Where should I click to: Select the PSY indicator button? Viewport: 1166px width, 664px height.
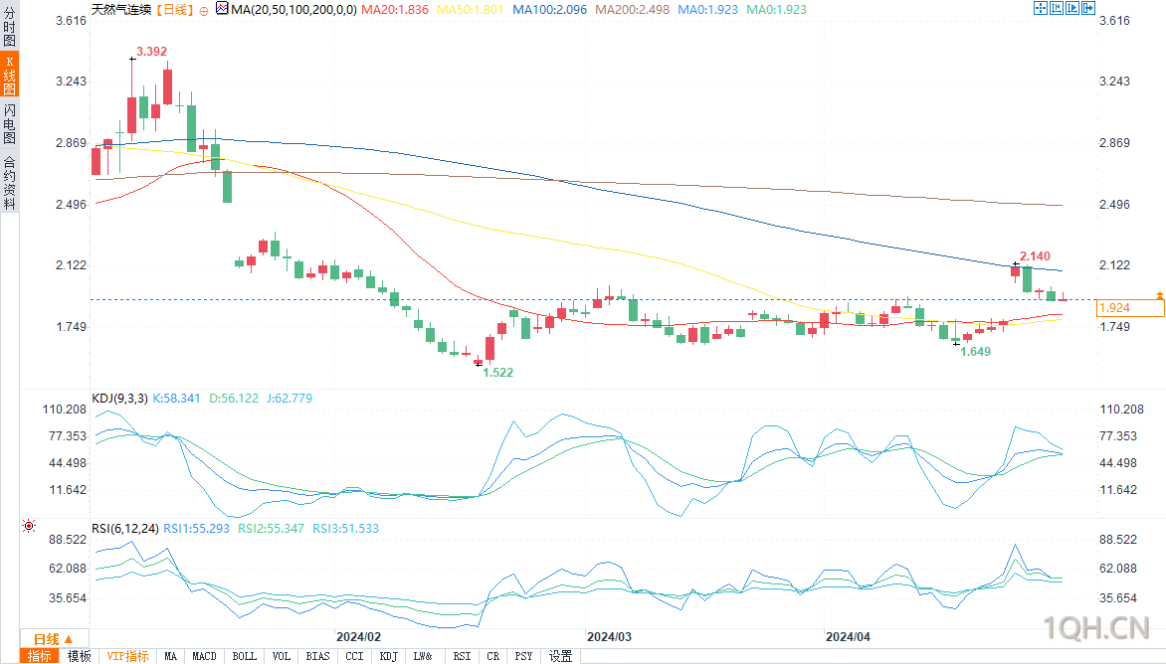(x=523, y=656)
